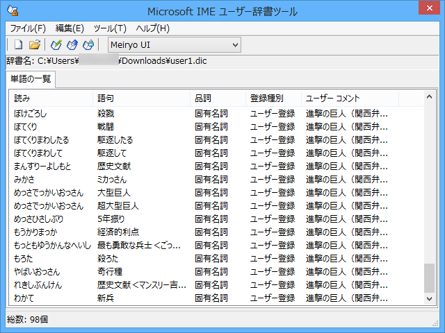This screenshot has width=445, height=333.
Task: Click the new dictionary document icon
Action: click(19, 44)
